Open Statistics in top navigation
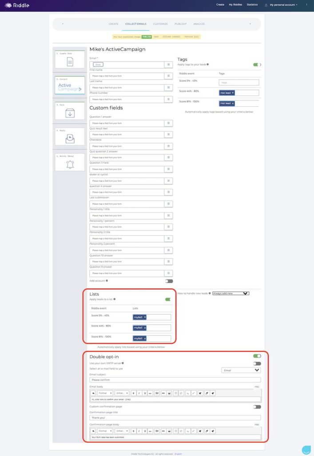The image size is (314, 456). pyautogui.click(x=252, y=4)
